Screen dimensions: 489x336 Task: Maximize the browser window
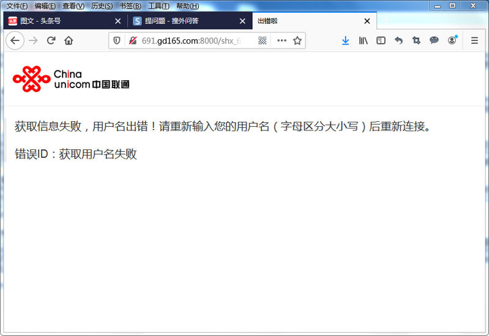(x=452, y=6)
